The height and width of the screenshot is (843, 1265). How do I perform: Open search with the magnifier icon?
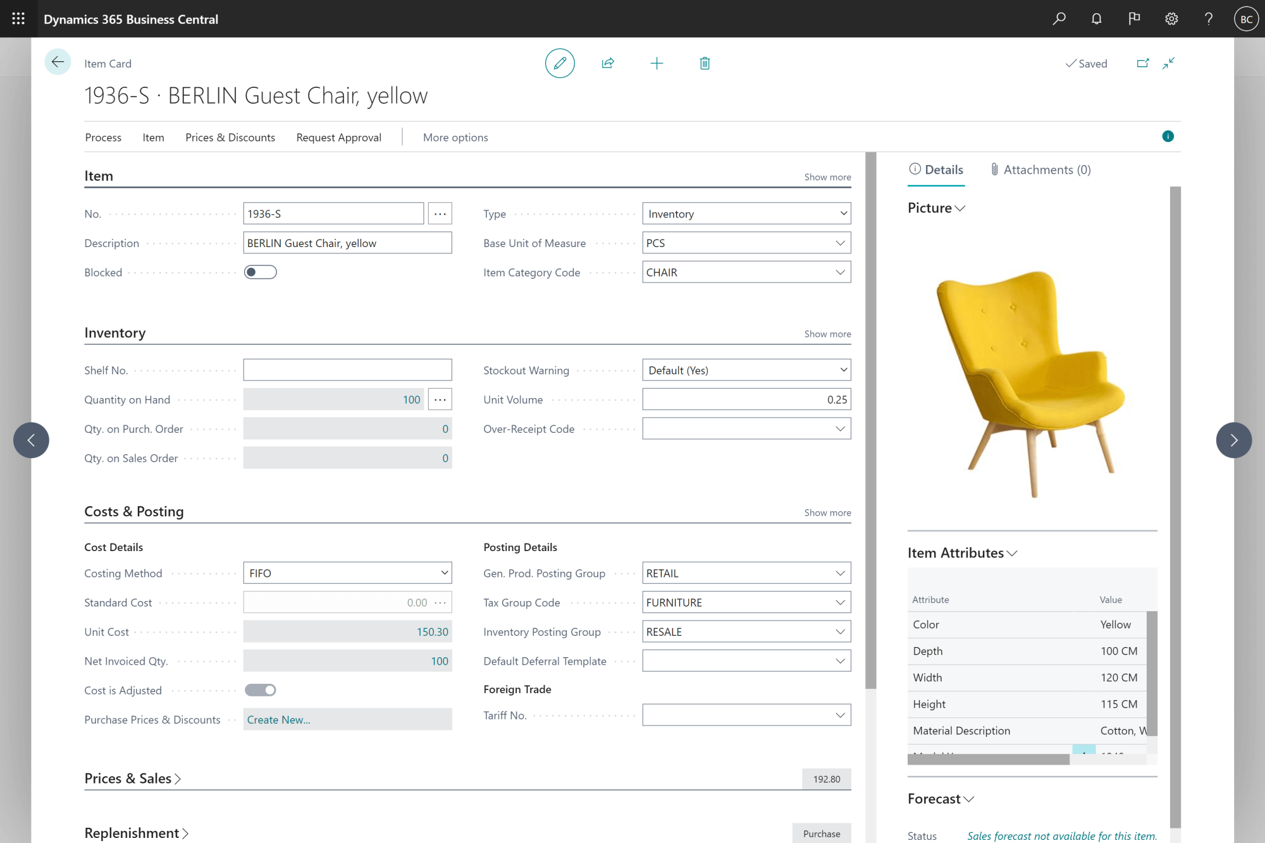[x=1059, y=18]
